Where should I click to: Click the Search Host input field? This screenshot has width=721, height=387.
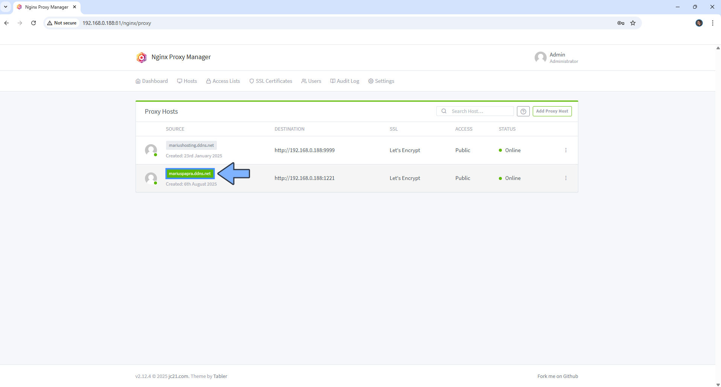click(x=475, y=111)
